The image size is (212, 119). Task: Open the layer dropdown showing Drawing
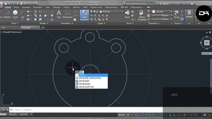(107, 12)
